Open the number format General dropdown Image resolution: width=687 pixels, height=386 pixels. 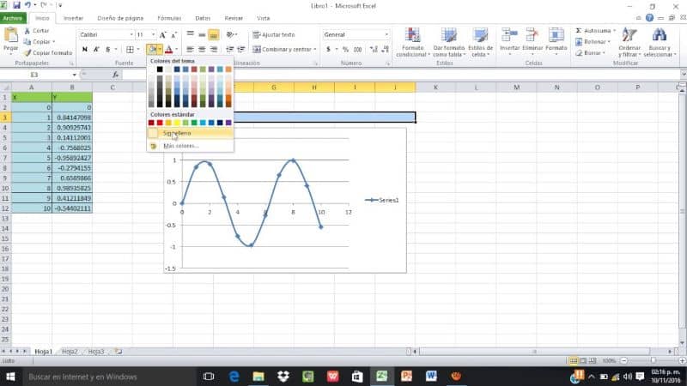coord(386,34)
